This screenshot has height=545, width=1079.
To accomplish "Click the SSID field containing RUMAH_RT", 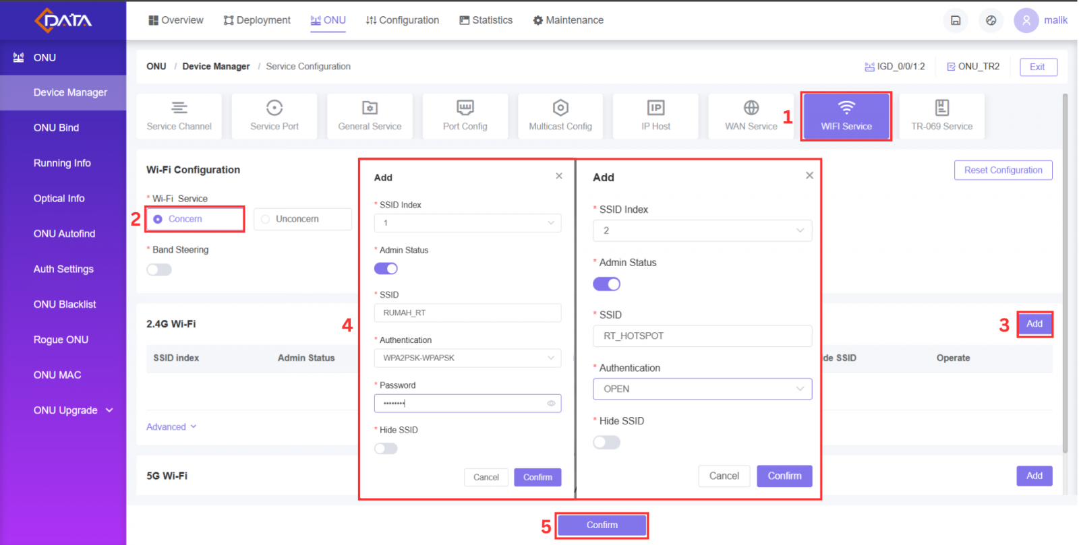I will [x=467, y=313].
